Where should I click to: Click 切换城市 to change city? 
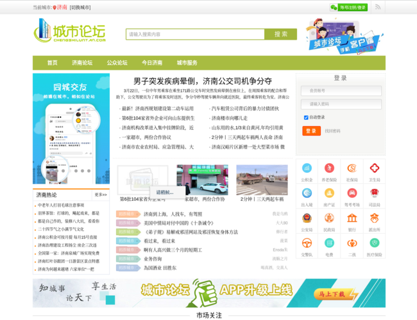80,8
